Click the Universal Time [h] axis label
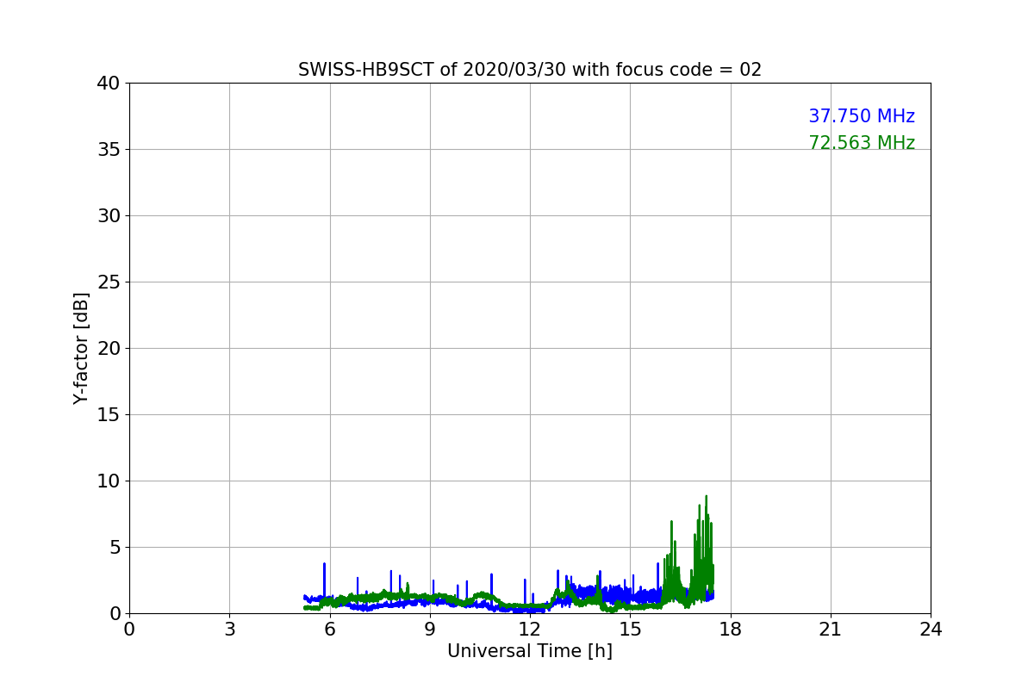The width and height of the screenshot is (1034, 689). tap(530, 652)
